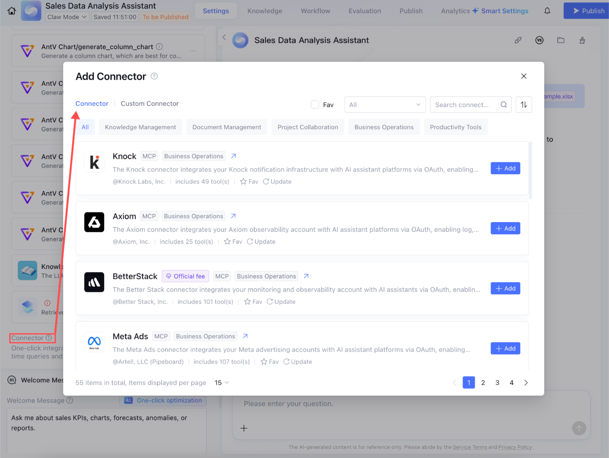The height and width of the screenshot is (458, 609).
Task: Open the Analytics top navigation tab
Action: pos(455,11)
